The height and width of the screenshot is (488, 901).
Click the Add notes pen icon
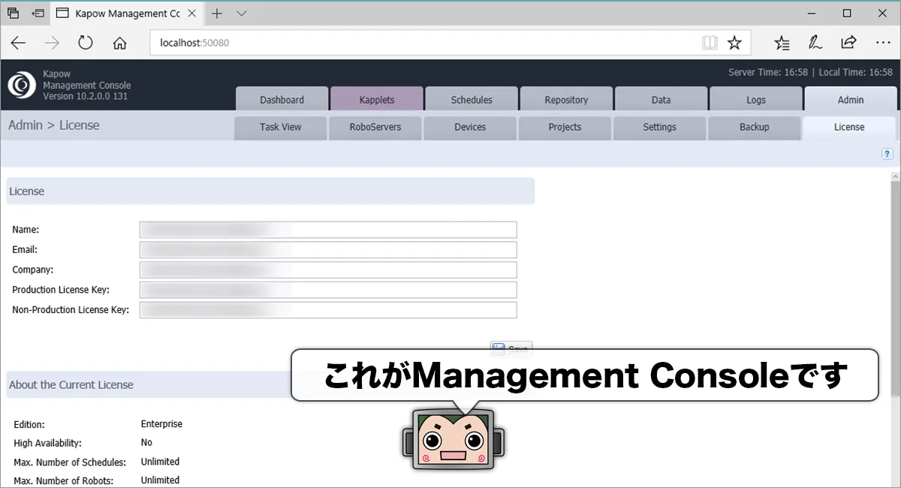pos(815,43)
